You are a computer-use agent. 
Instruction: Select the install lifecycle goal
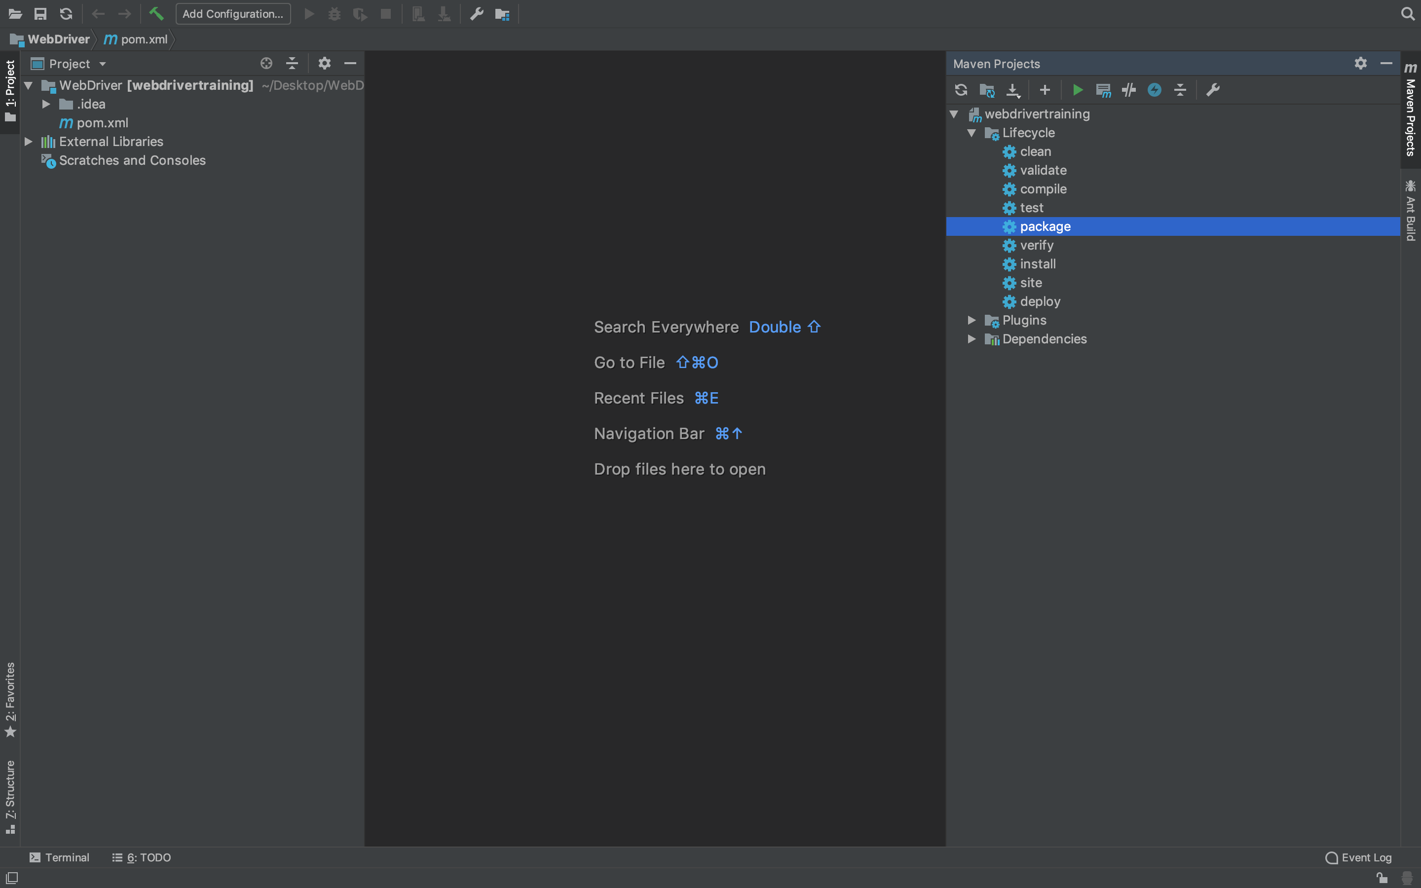click(x=1037, y=264)
